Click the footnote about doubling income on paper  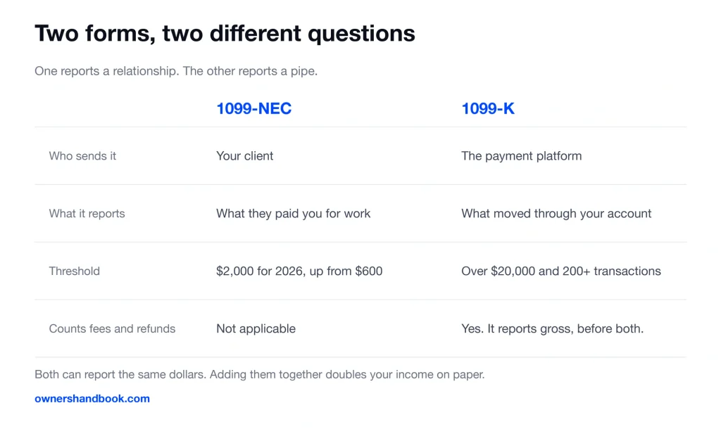click(260, 374)
